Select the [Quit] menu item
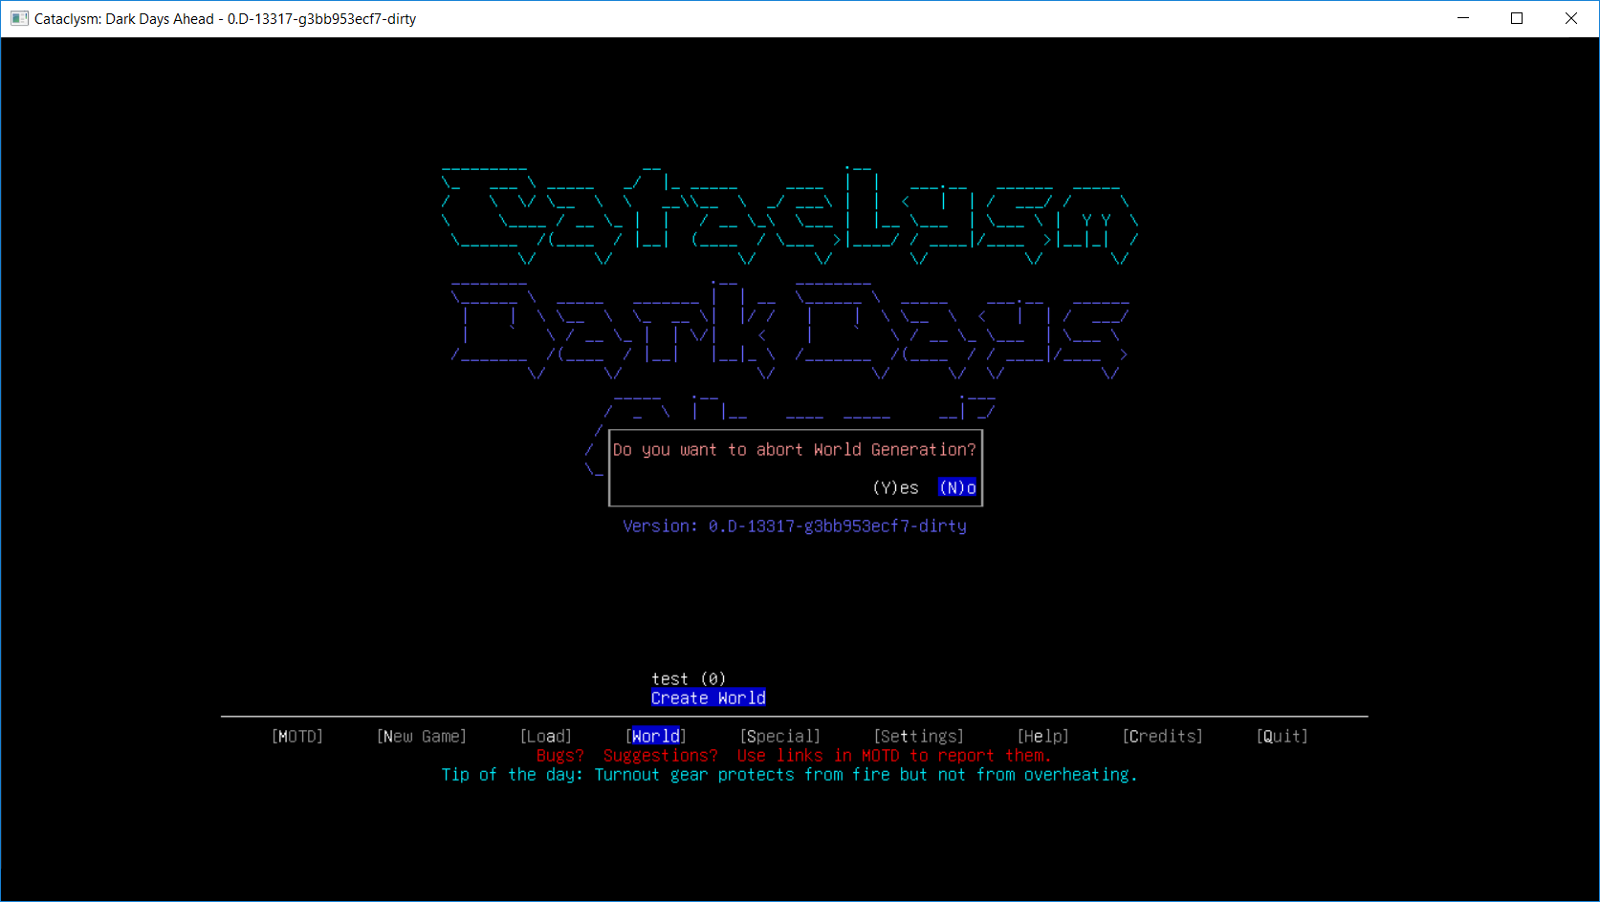The image size is (1600, 902). coord(1282,736)
